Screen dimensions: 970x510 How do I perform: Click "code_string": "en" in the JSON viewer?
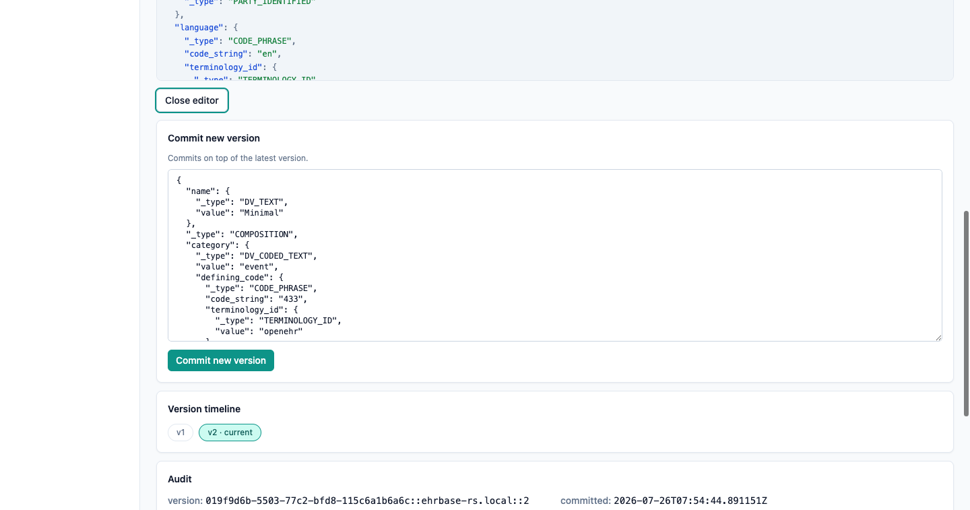[232, 53]
